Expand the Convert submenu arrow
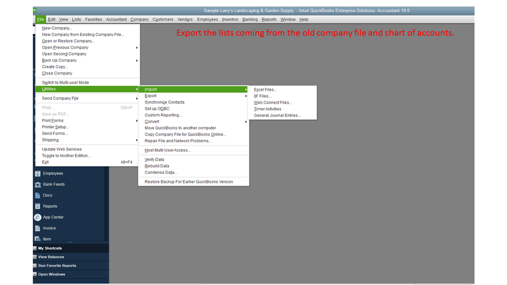 (246, 122)
